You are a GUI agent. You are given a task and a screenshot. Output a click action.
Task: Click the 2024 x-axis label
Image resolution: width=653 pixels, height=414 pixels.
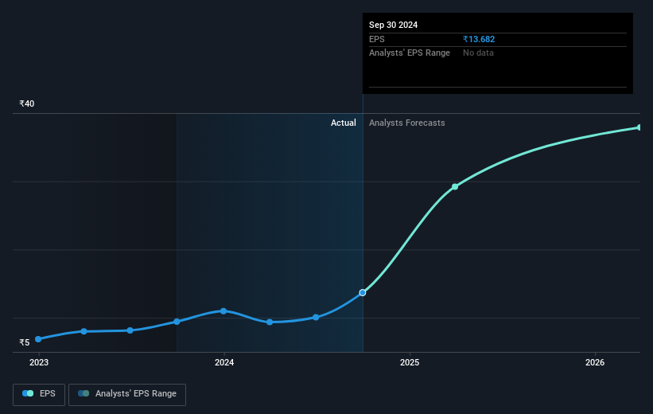click(x=224, y=363)
